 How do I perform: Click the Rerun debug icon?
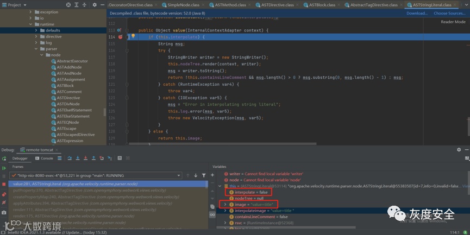(x=4, y=158)
